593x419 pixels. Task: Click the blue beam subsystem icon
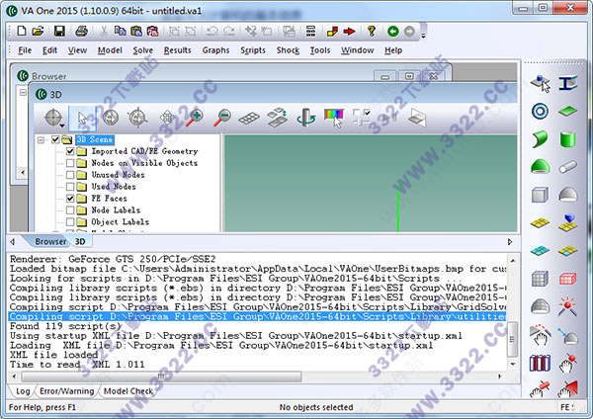coord(568,85)
